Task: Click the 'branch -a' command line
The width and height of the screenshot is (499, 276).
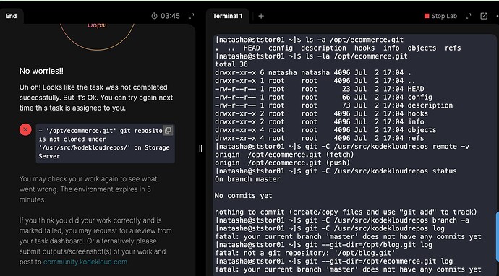Action: [342, 220]
